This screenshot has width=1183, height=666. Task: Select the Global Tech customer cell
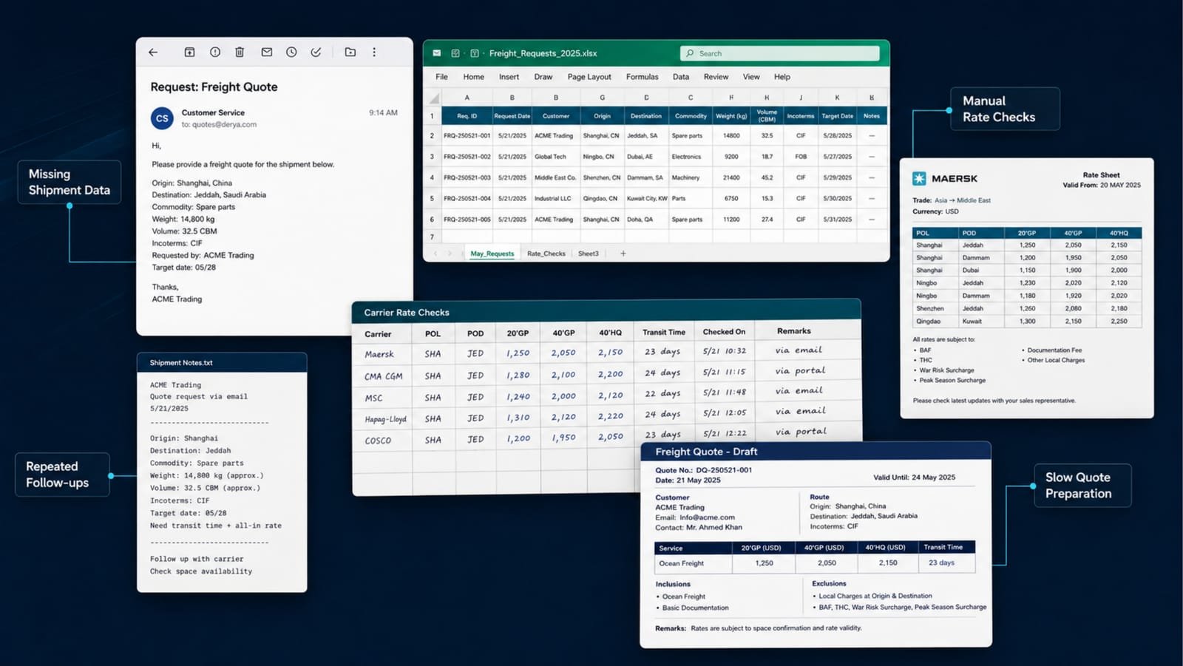tap(556, 157)
